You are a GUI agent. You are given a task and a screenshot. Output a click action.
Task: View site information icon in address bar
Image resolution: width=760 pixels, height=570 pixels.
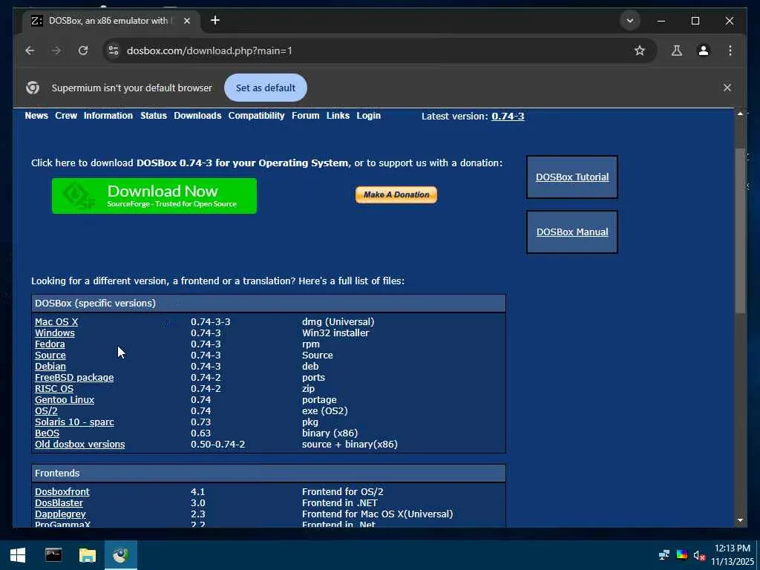[114, 50]
